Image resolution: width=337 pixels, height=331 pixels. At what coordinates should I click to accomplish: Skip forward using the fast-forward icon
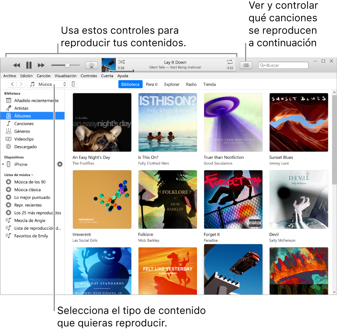click(x=41, y=65)
